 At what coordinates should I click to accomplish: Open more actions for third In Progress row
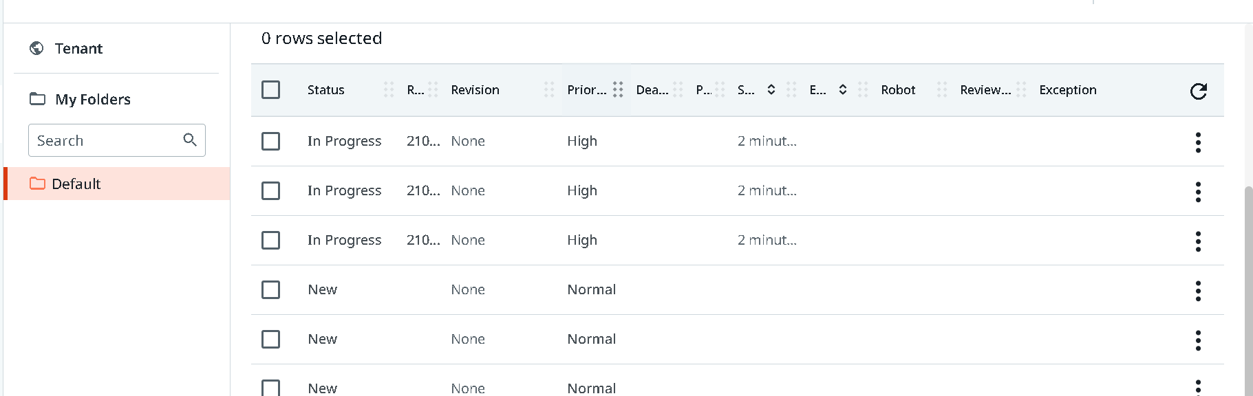click(x=1198, y=241)
